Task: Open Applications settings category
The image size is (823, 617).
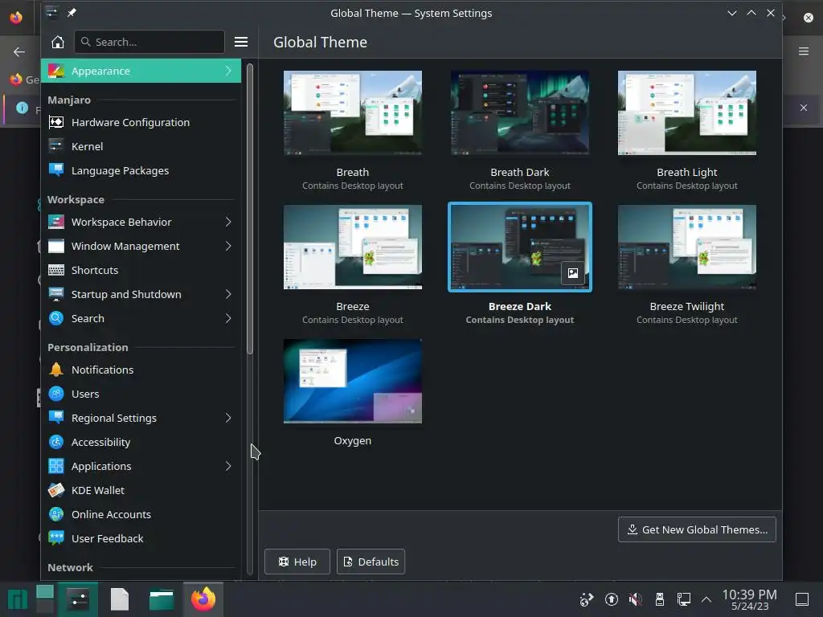Action: (x=141, y=467)
